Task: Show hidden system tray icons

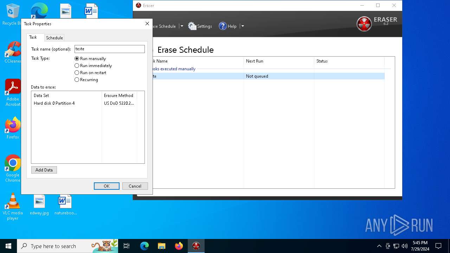Action: pyautogui.click(x=379, y=246)
